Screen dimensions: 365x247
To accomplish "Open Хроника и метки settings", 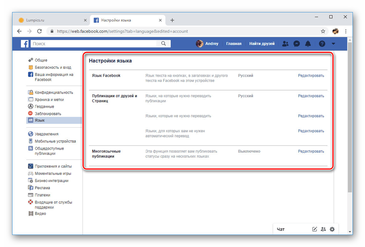I will [x=49, y=100].
